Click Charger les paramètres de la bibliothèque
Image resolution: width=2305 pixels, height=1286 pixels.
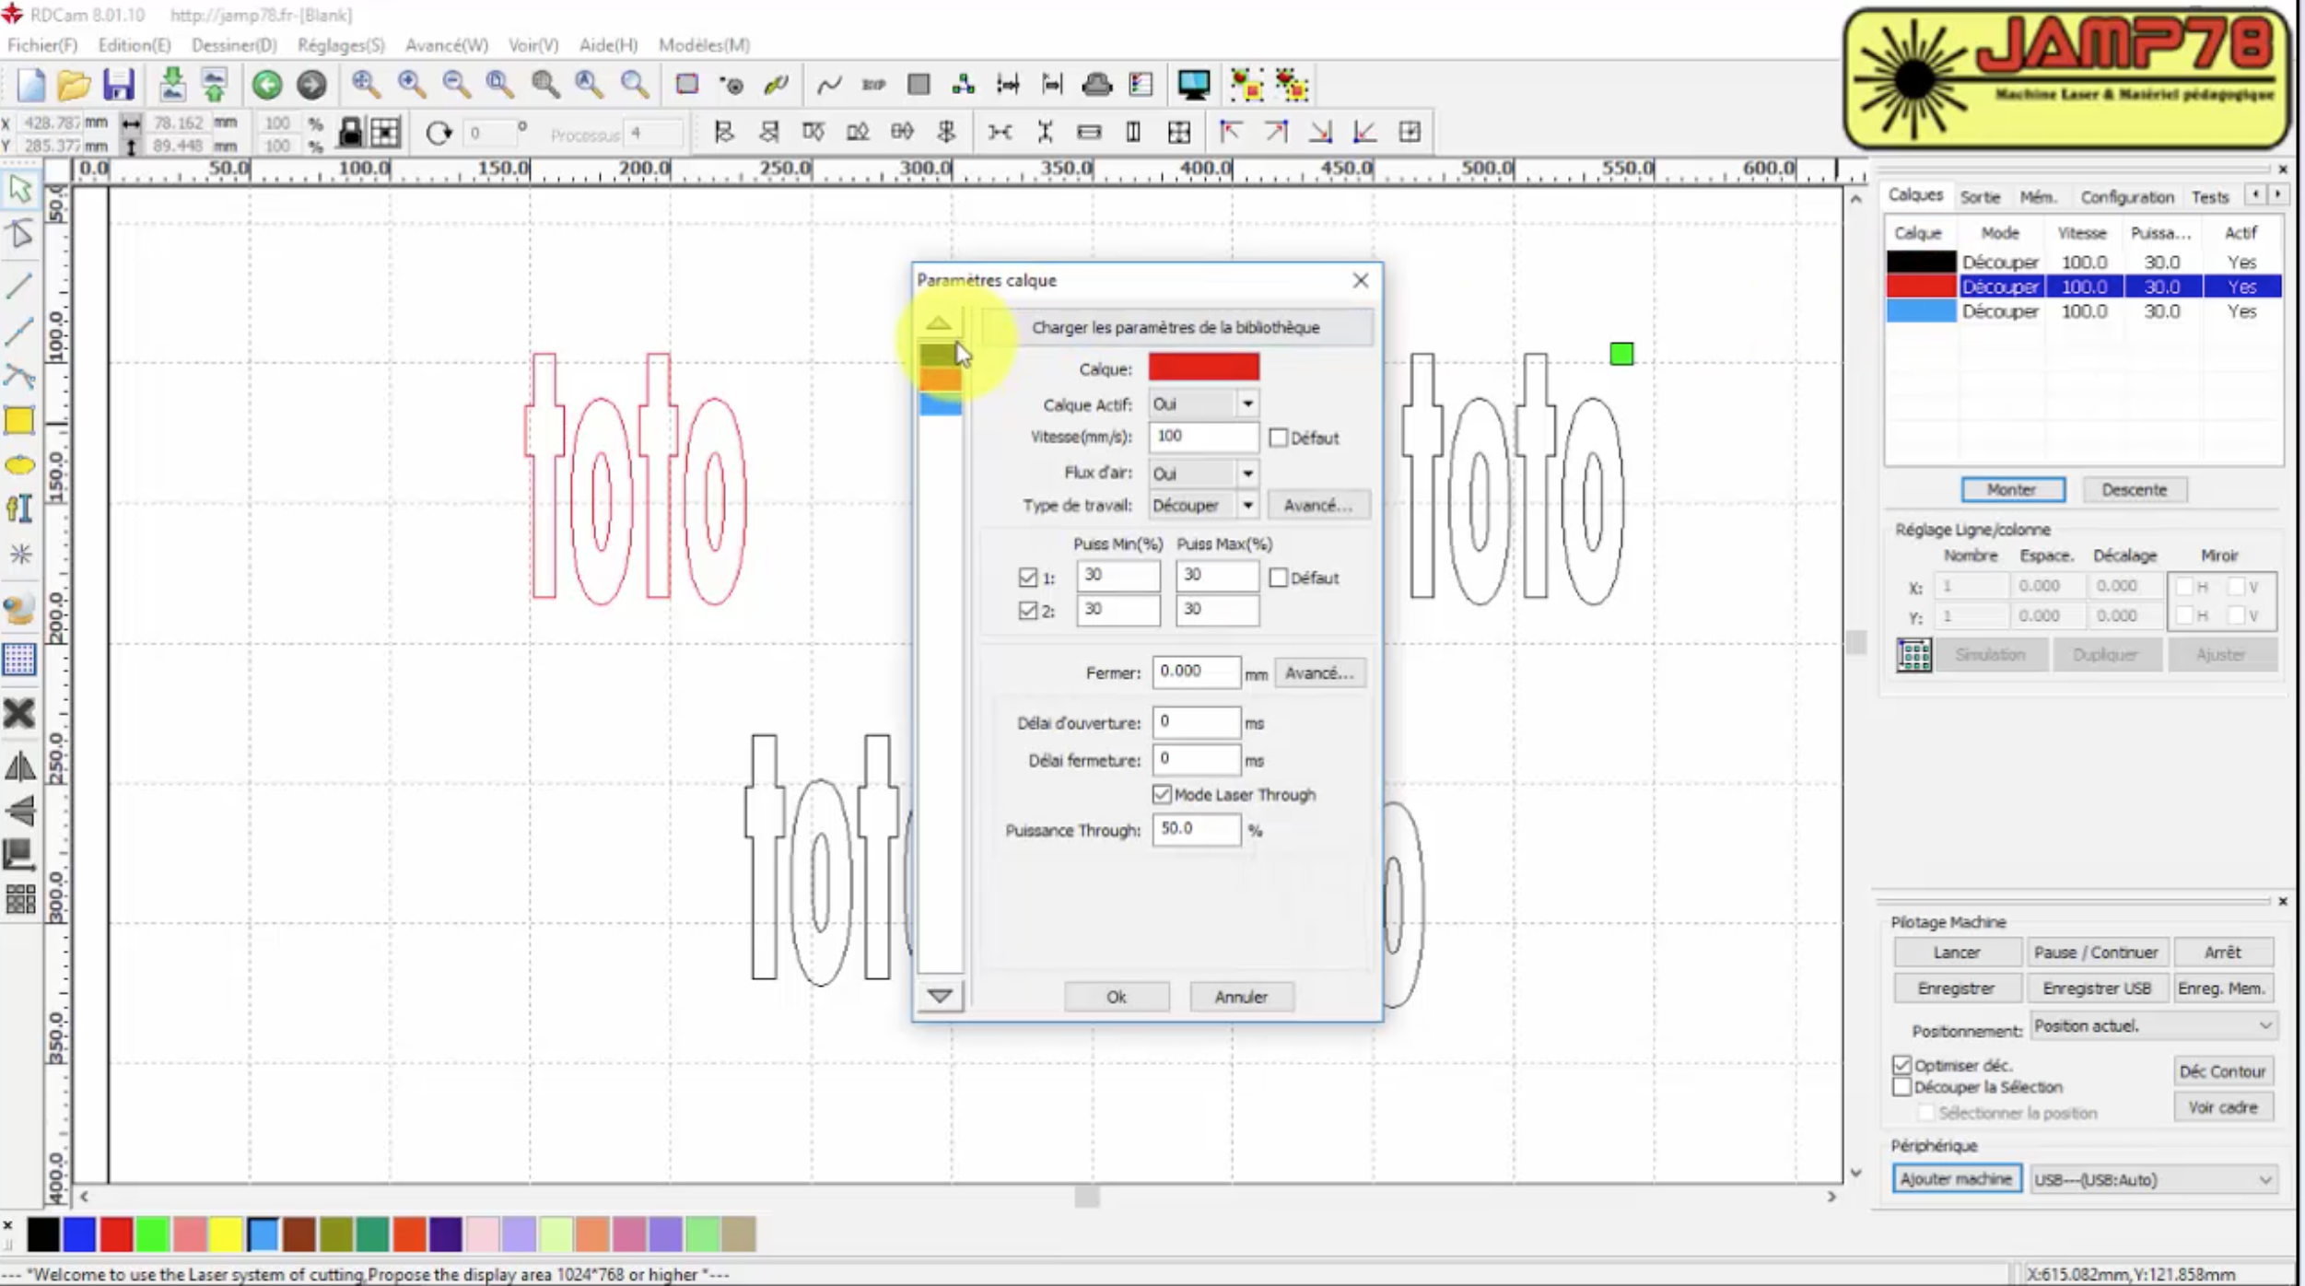[1176, 327]
